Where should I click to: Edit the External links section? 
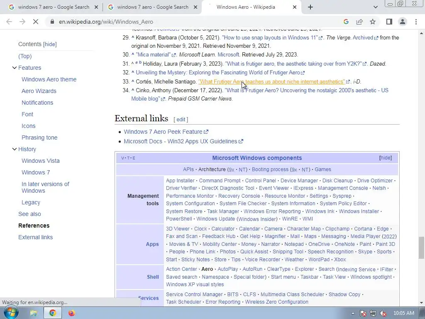click(x=181, y=119)
